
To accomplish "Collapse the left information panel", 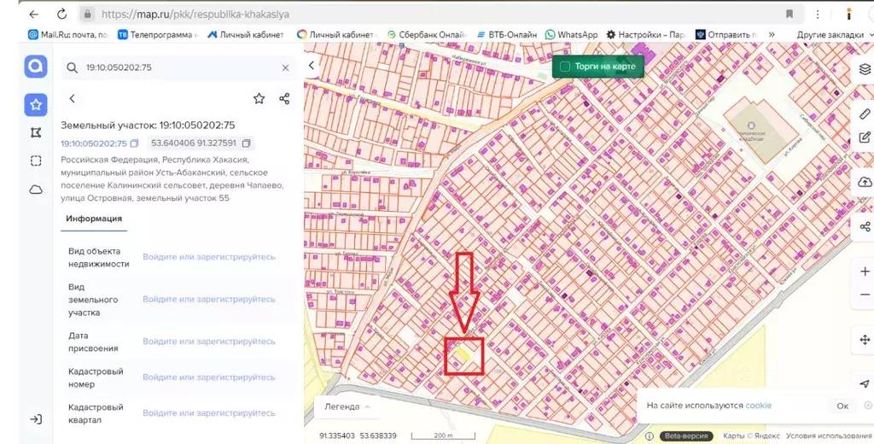I will tap(312, 65).
